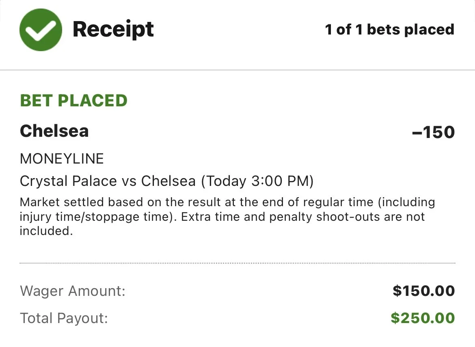Click the dotted divider above wager details
The image size is (475, 347).
tap(237, 263)
